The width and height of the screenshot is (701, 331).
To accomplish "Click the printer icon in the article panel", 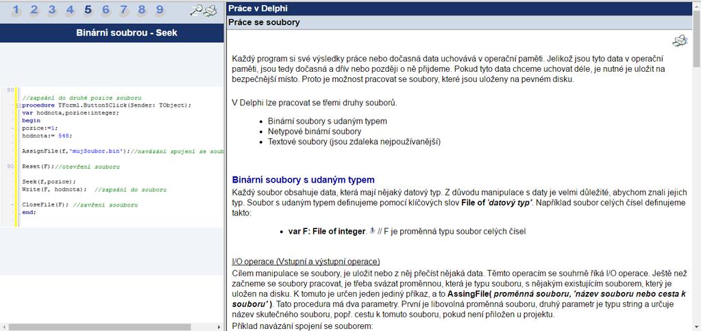I will [680, 41].
